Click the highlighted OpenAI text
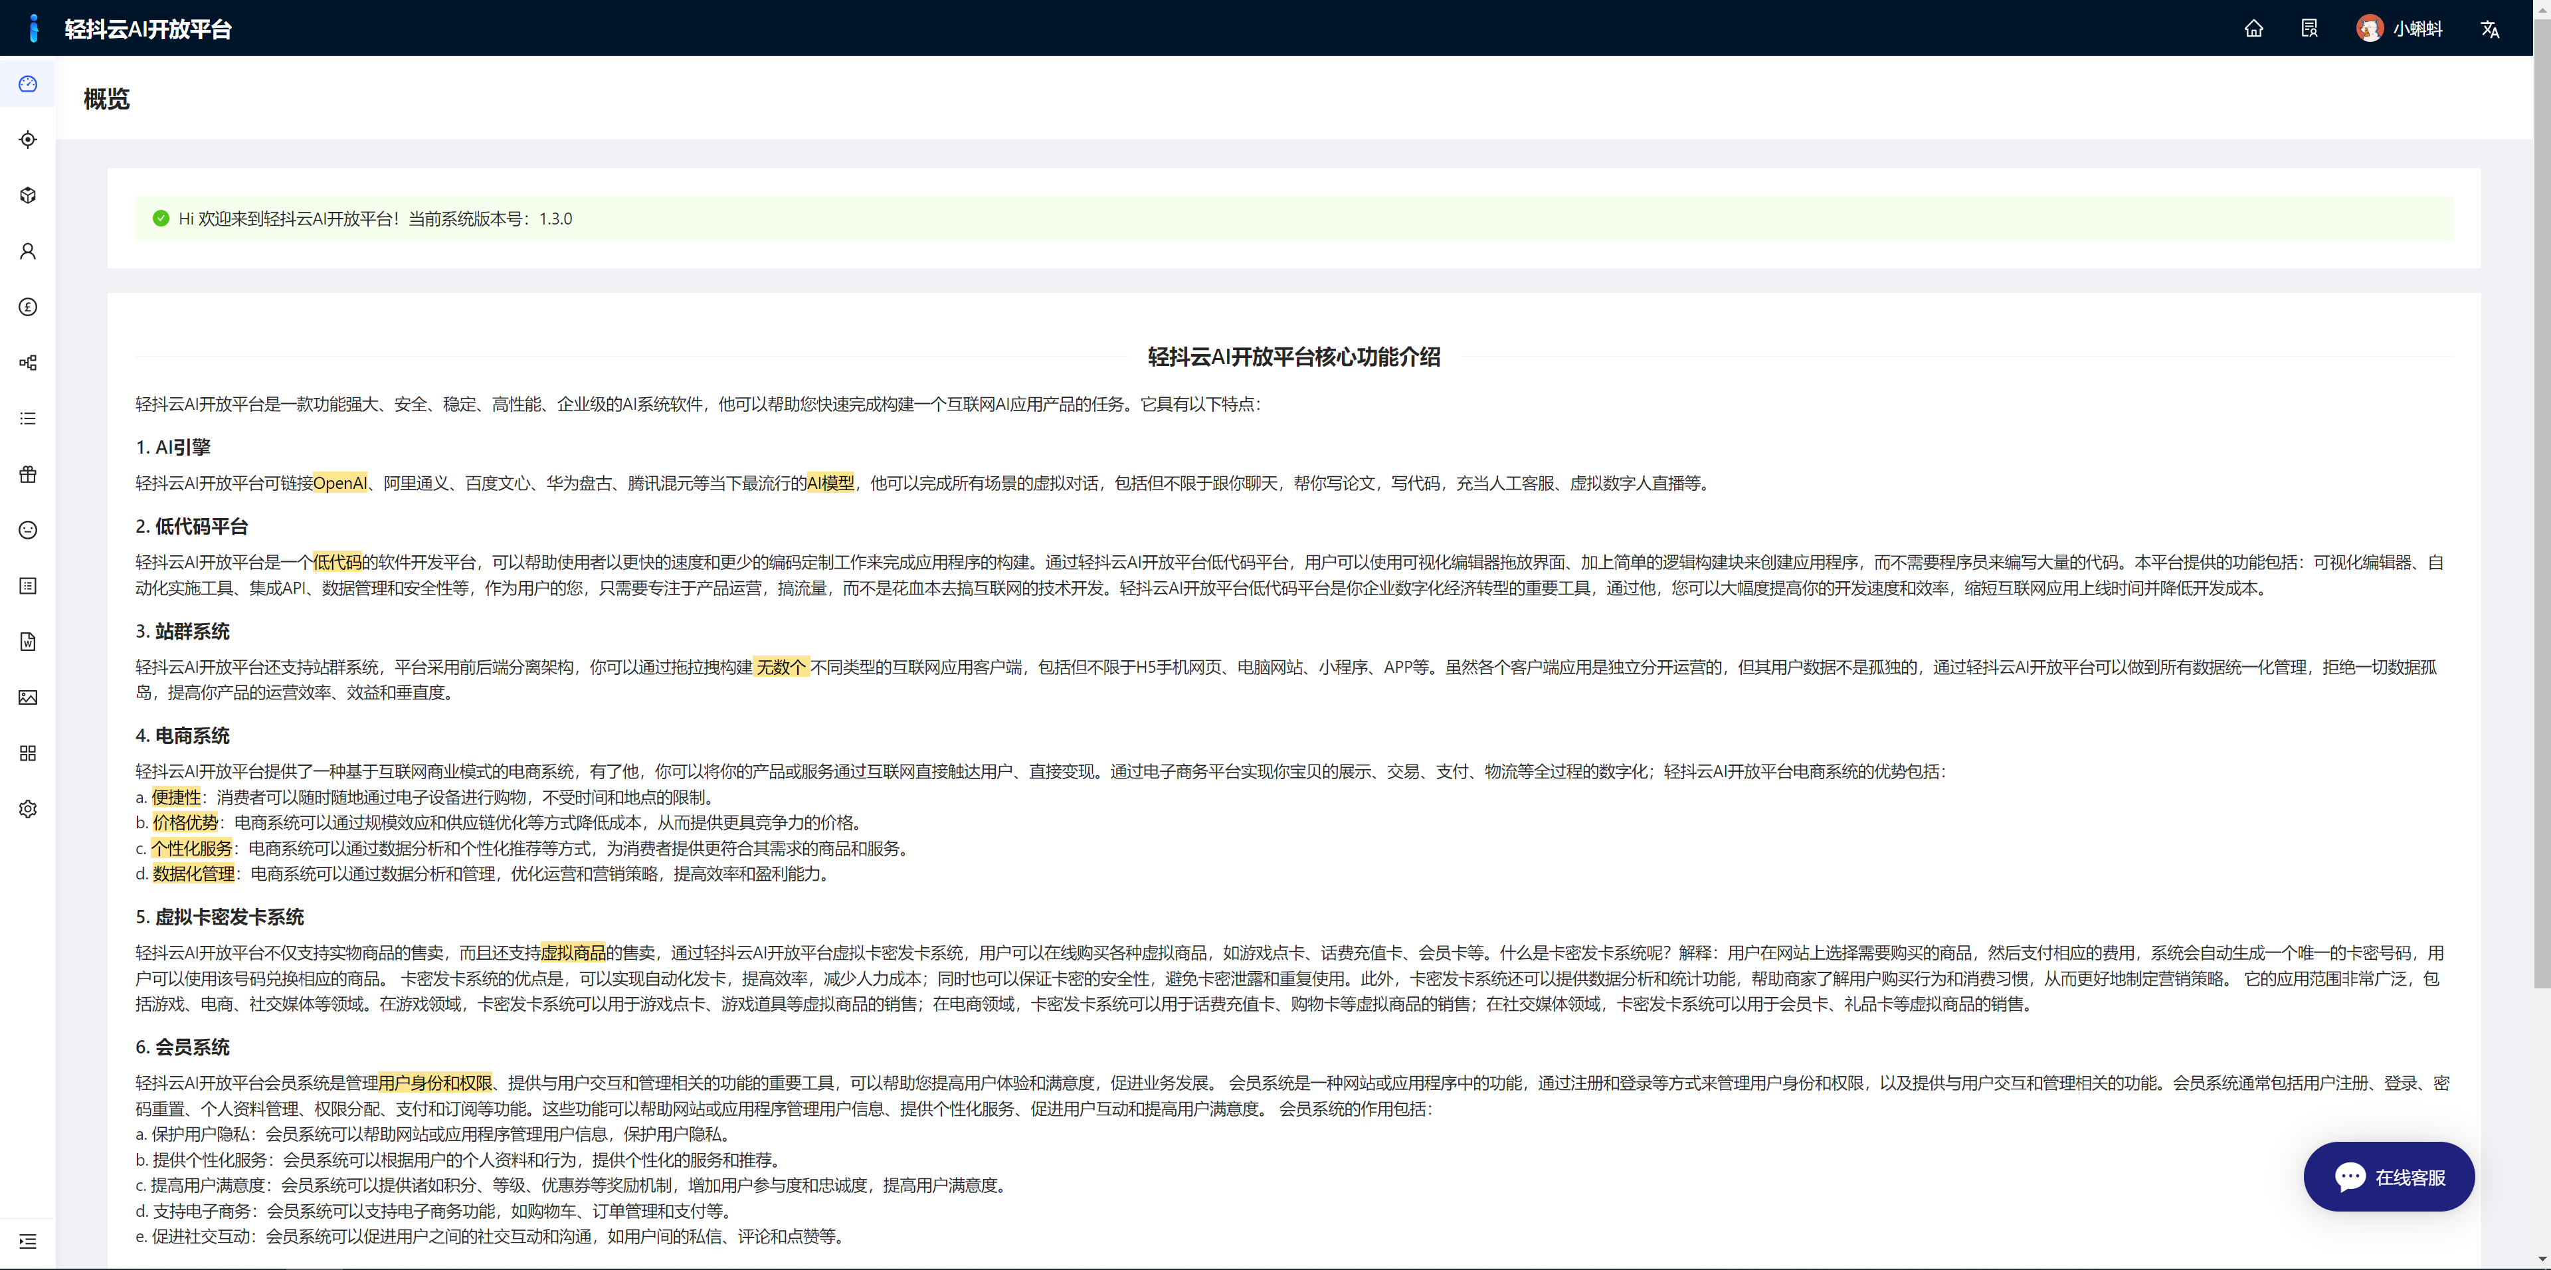2551x1270 pixels. pyautogui.click(x=339, y=483)
